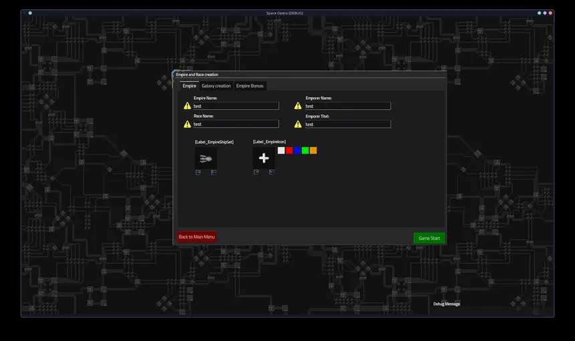Click the Debug Message text

click(447, 304)
